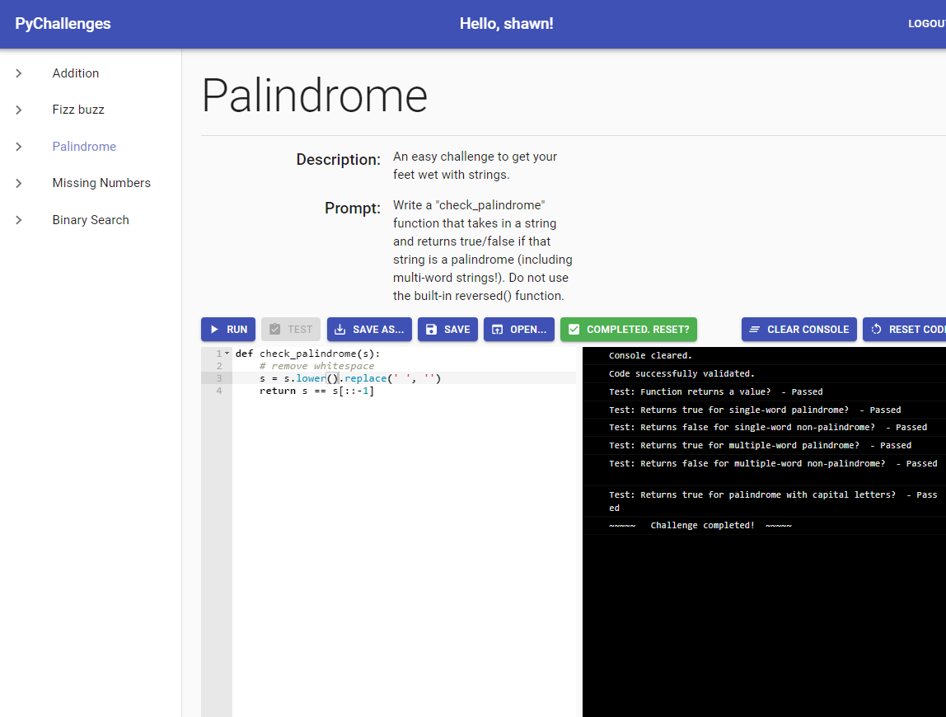Click the Open file icon
946x717 pixels.
[x=497, y=330]
